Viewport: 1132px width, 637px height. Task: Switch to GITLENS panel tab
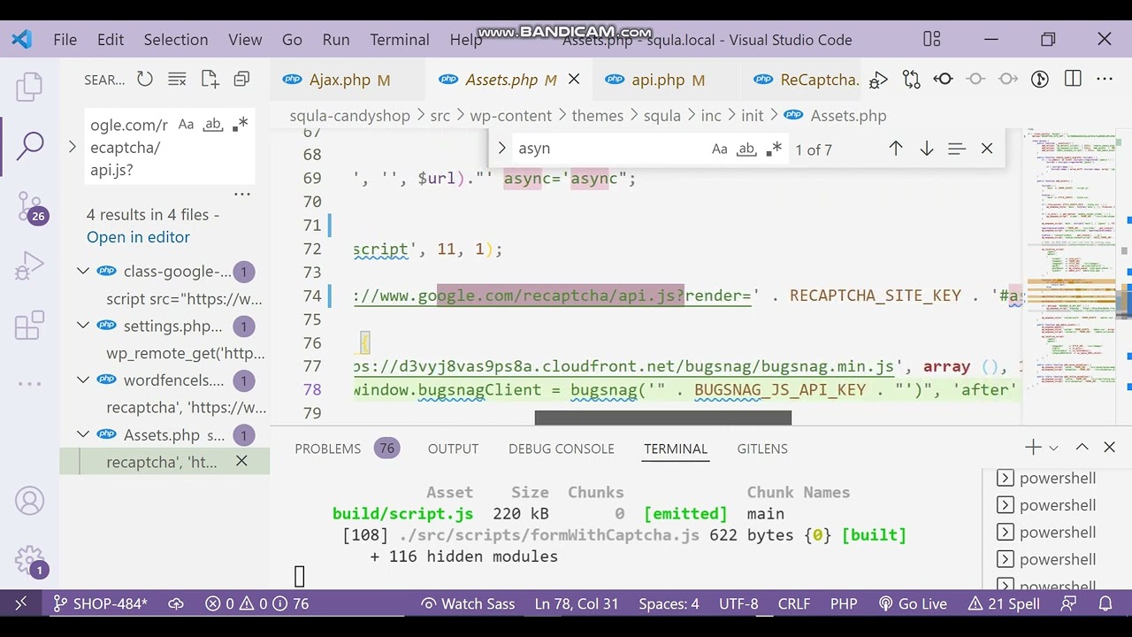[762, 449]
